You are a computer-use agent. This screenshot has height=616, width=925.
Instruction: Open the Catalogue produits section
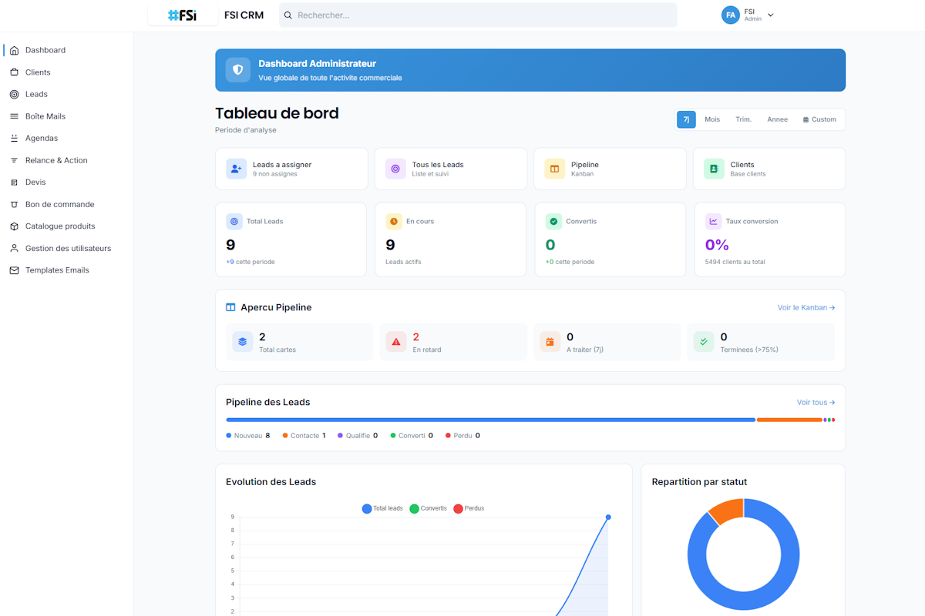(x=59, y=226)
